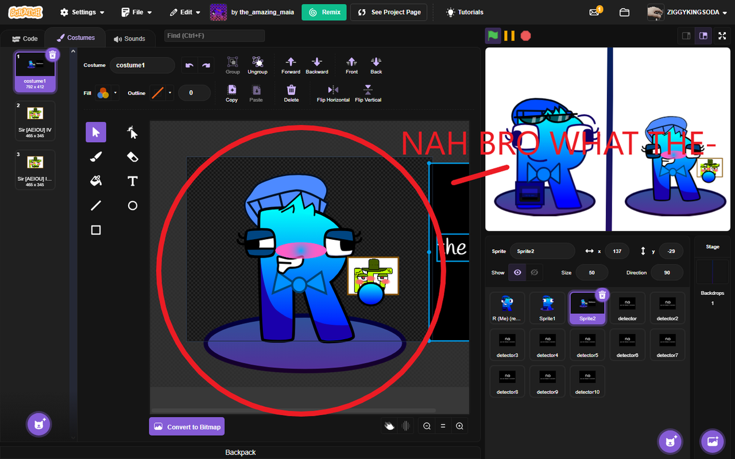Switch to small stage layout
This screenshot has height=459, width=735.
(x=686, y=36)
